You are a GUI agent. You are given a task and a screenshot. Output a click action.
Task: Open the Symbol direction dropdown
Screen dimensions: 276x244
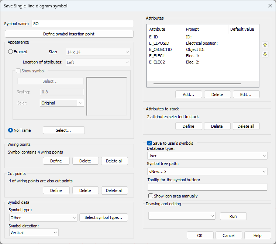click(x=34, y=233)
